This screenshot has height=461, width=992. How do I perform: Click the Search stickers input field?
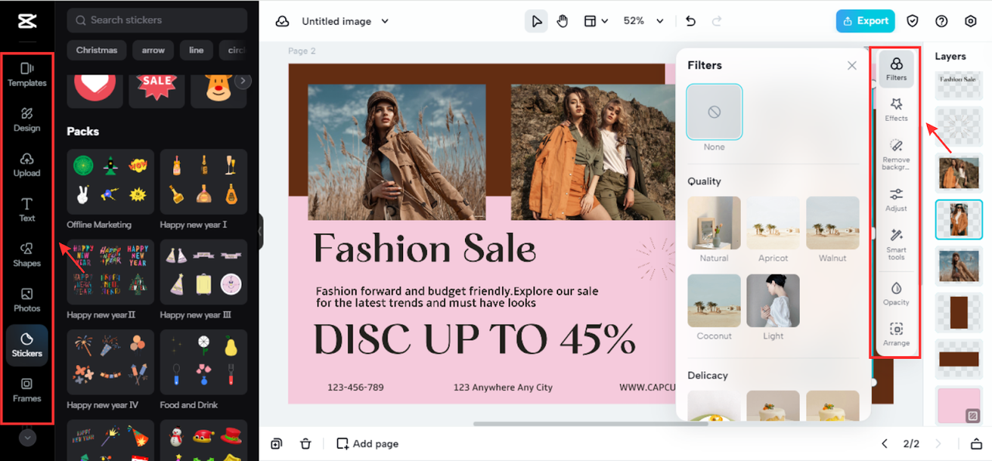coord(157,20)
